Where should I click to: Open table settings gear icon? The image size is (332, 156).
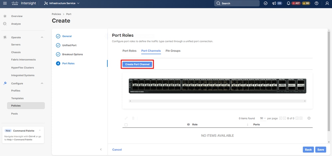(x=309, y=118)
